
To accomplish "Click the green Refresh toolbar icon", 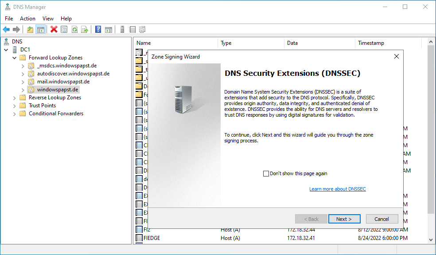I will coord(74,30).
